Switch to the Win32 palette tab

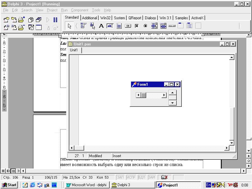[106, 18]
